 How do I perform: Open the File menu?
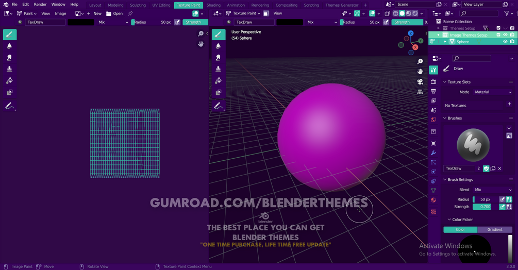[x=14, y=4]
